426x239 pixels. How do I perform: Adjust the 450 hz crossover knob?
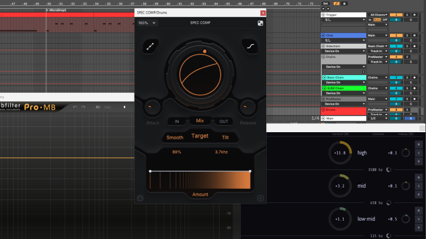pyautogui.click(x=389, y=202)
